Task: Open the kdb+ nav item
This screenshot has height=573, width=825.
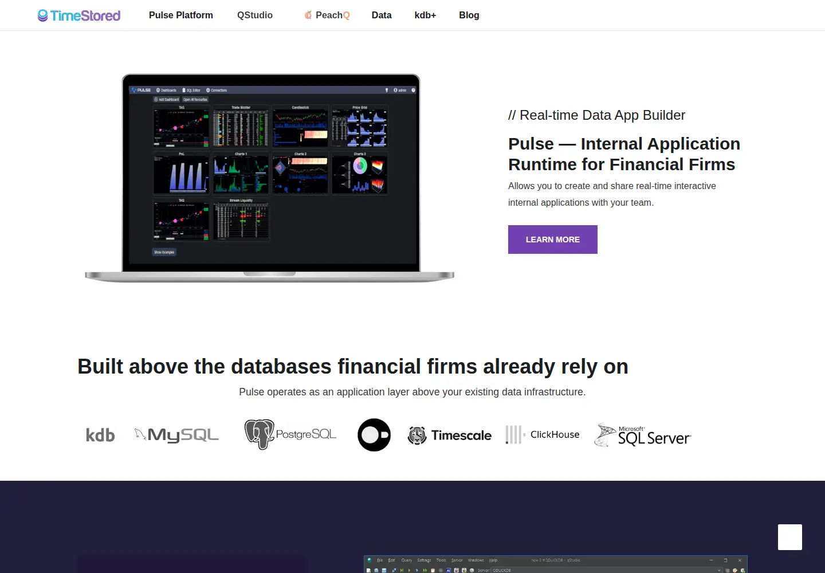Action: (x=425, y=15)
